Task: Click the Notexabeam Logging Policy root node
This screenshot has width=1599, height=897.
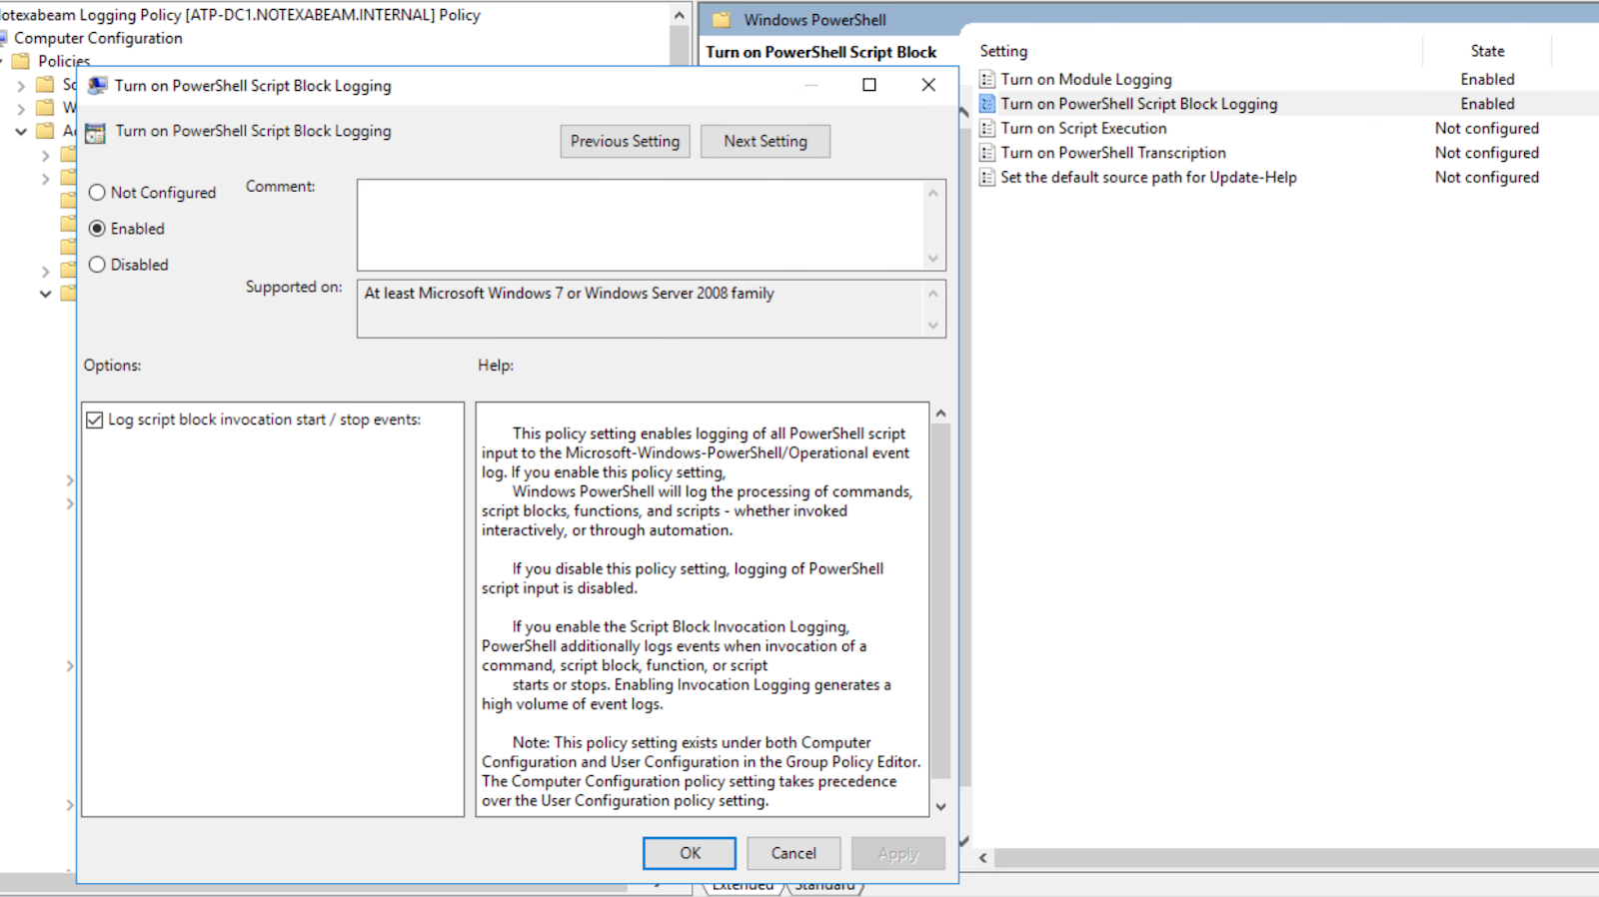Action: click(240, 15)
